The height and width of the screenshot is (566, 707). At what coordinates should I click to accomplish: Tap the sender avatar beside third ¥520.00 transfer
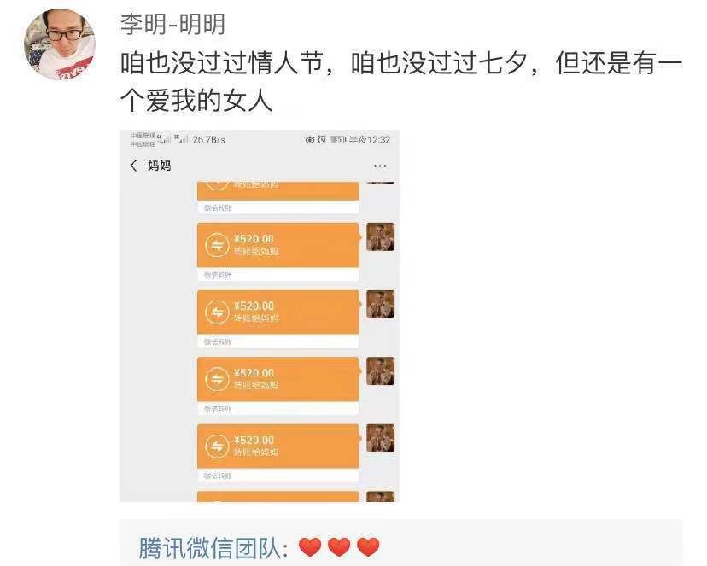[380, 371]
